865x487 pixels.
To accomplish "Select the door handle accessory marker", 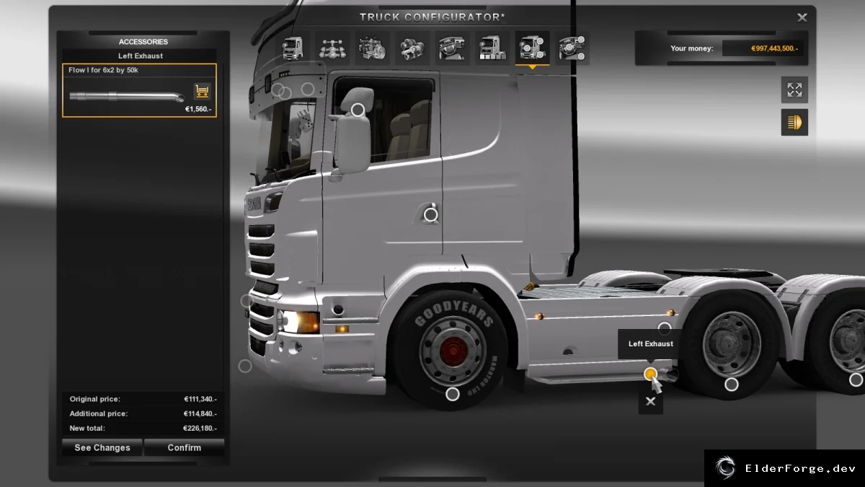I will (x=431, y=214).
